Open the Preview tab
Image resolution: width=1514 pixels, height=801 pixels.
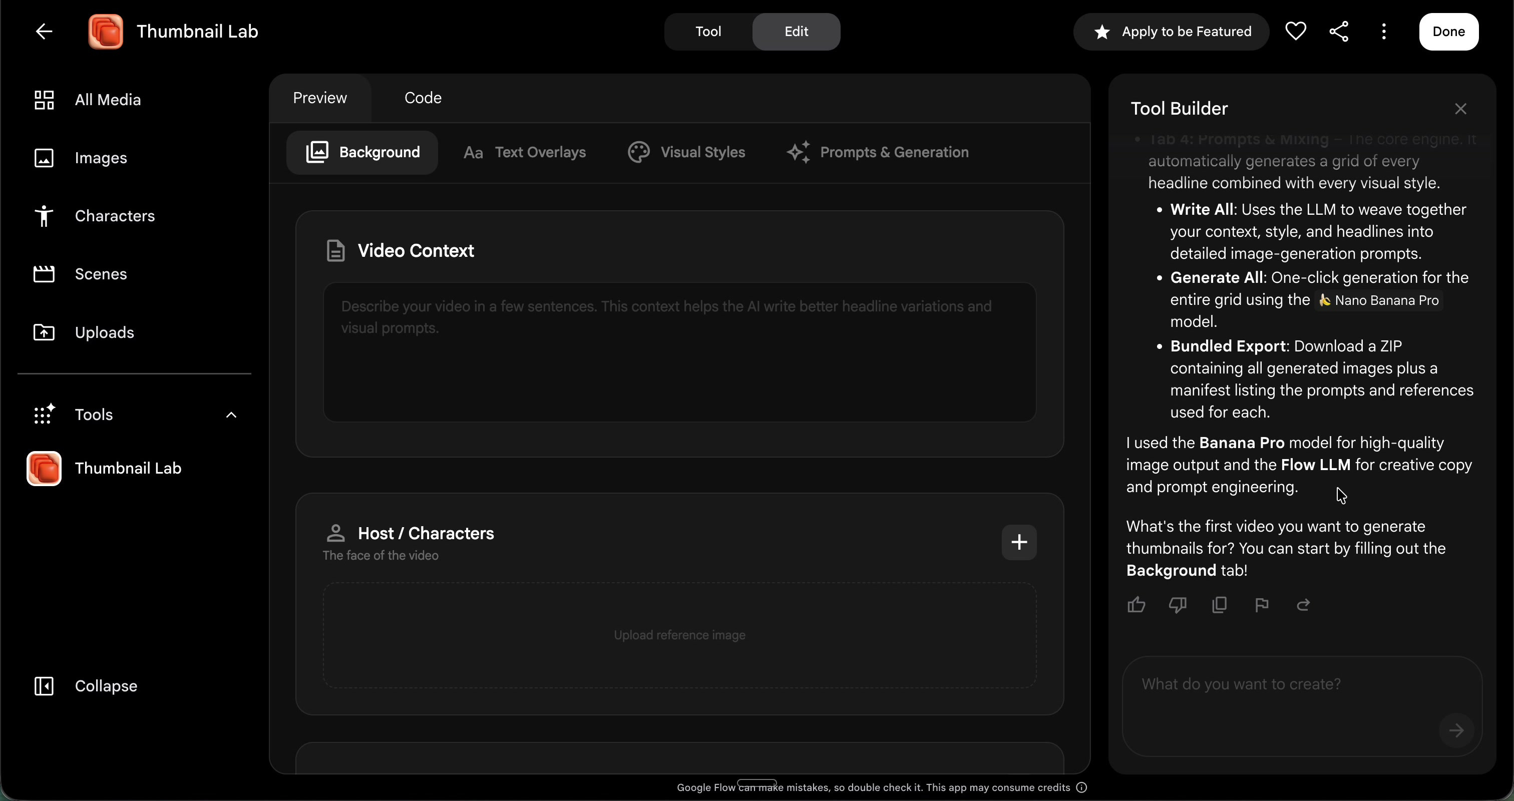[320, 98]
